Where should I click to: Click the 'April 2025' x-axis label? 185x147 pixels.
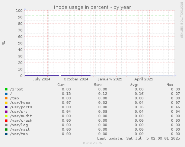tap(144, 79)
